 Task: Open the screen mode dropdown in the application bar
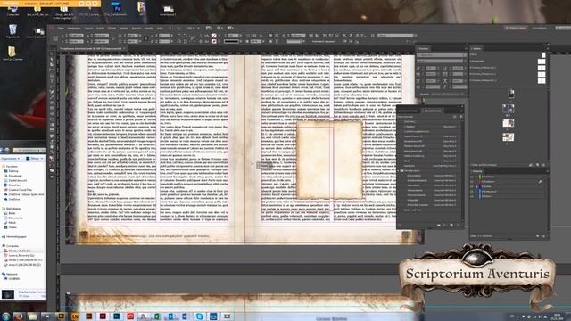tap(219, 28)
